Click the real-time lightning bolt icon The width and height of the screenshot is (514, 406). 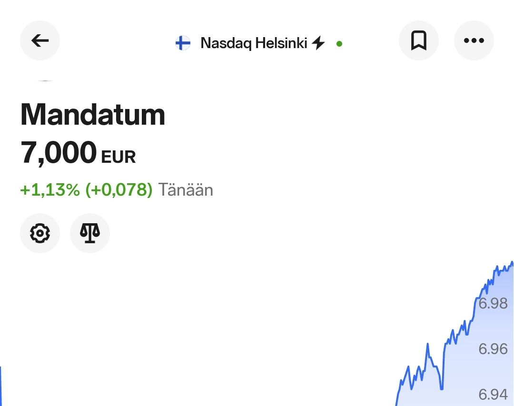pyautogui.click(x=318, y=43)
